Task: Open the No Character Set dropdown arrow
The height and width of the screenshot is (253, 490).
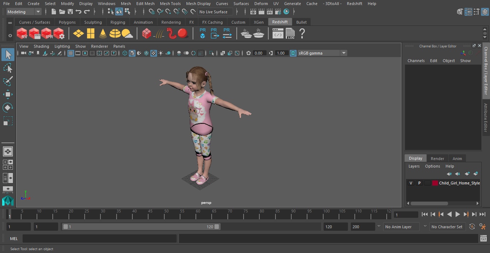Action: [x=425, y=226]
